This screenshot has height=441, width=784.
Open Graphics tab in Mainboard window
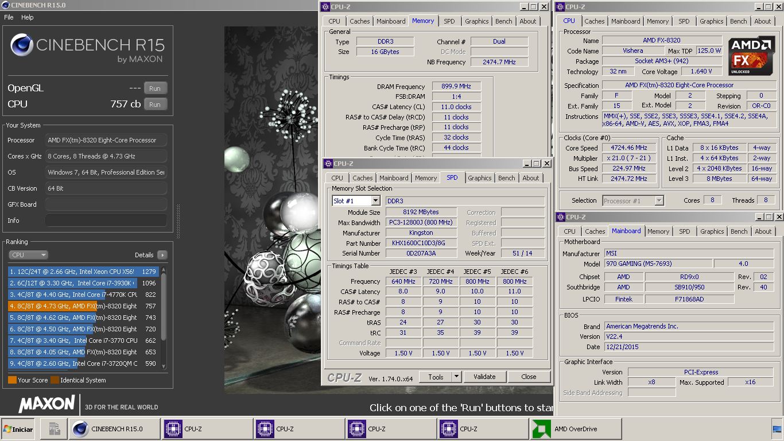pyautogui.click(x=712, y=231)
